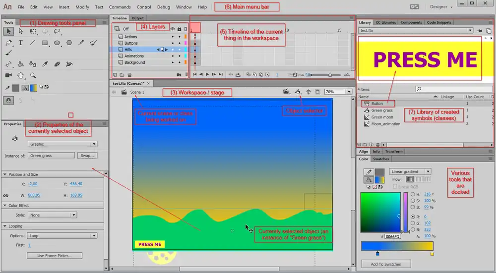The width and height of the screenshot is (496, 273).
Task: Toggle visibility dot of Background layer
Action: [x=173, y=62]
